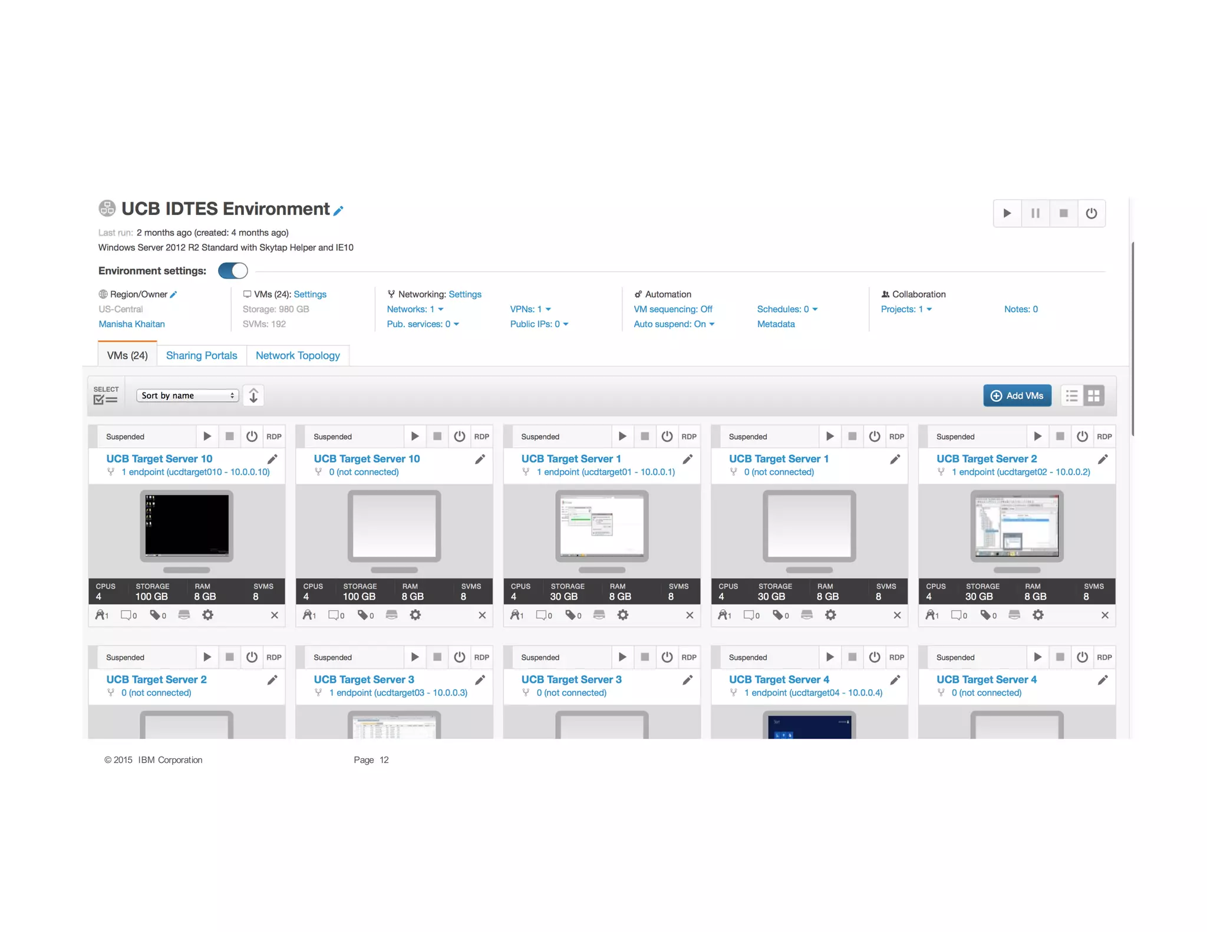The width and height of the screenshot is (1207, 932).
Task: Stop the ucdtarget03 VM with square button
Action: (x=437, y=657)
